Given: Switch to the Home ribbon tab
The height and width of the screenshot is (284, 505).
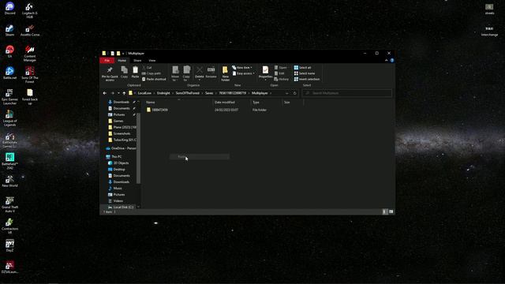Looking at the screenshot, I should coord(122,61).
